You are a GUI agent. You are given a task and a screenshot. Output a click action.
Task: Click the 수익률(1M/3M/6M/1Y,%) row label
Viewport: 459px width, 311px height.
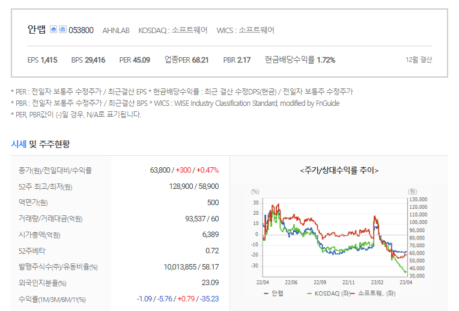(x=52, y=300)
